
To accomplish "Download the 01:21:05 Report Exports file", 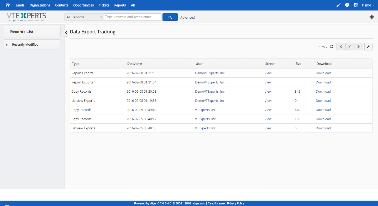I will pyautogui.click(x=323, y=73).
